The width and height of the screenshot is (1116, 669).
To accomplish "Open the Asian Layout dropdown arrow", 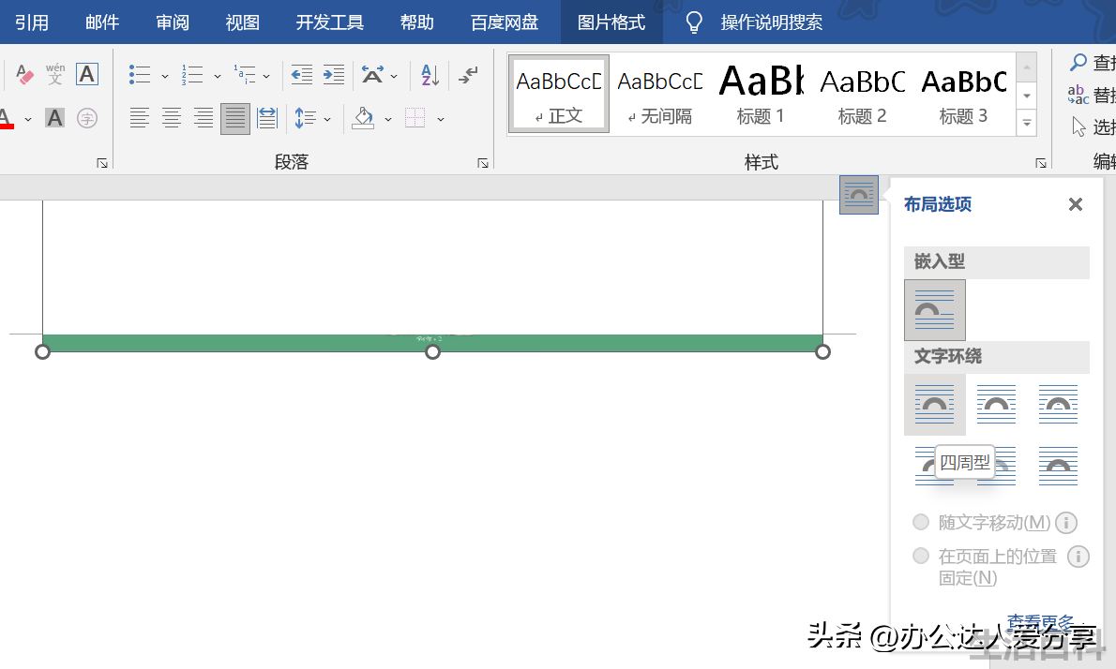I will [394, 75].
